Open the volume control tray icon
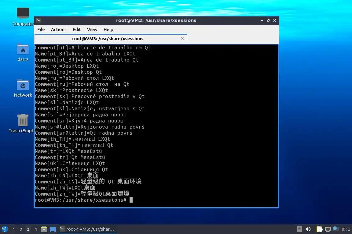This screenshot has width=352, height=234. pyautogui.click(x=308, y=229)
